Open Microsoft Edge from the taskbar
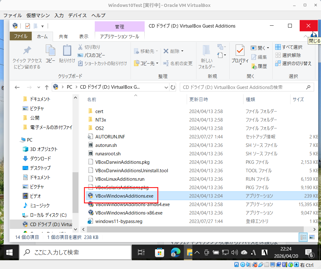The width and height of the screenshot is (321, 269). pos(175,252)
